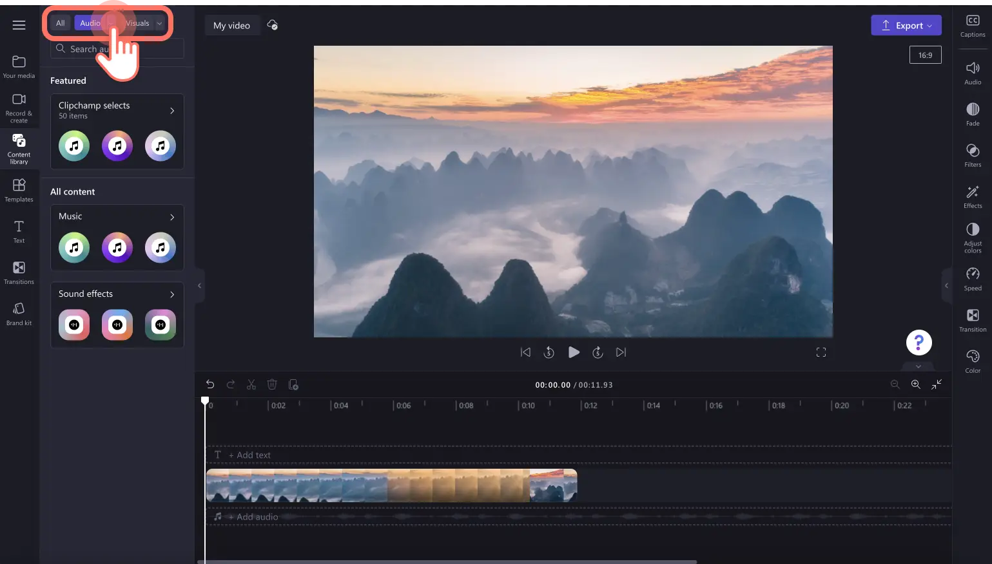Open the Effects wand tool

(x=973, y=196)
